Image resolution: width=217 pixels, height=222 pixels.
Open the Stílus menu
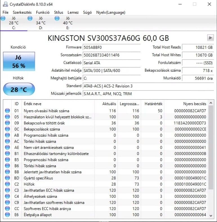click(x=59, y=12)
